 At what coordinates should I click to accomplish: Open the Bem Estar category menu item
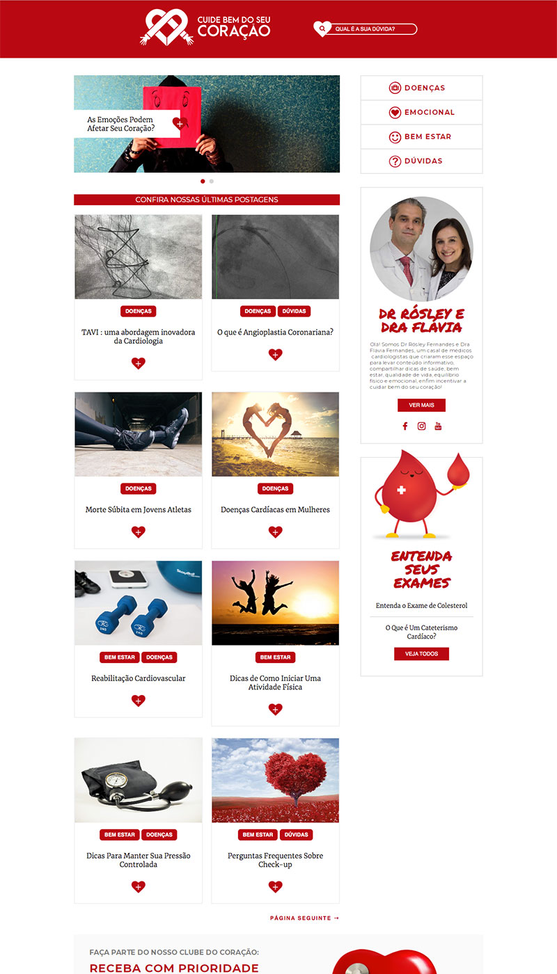click(421, 136)
